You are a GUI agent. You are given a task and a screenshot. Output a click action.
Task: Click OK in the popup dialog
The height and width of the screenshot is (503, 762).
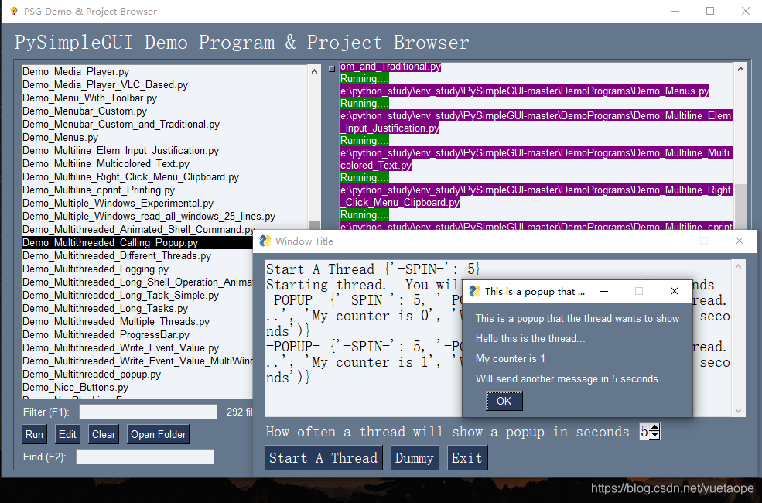(x=504, y=401)
